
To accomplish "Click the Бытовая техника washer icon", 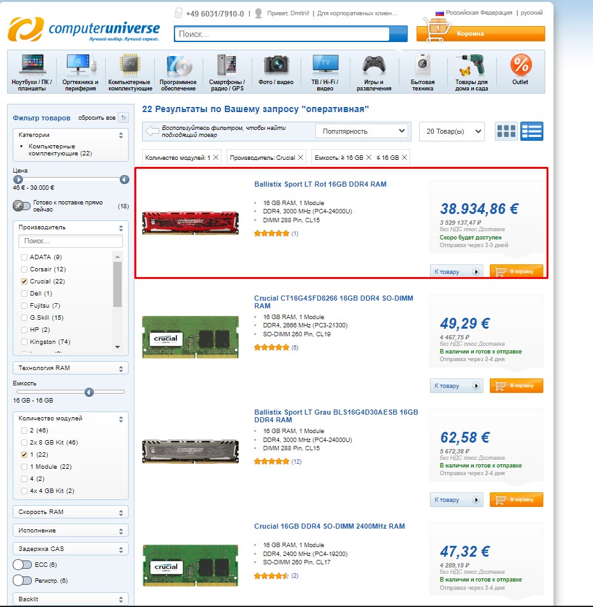I will 423,64.
